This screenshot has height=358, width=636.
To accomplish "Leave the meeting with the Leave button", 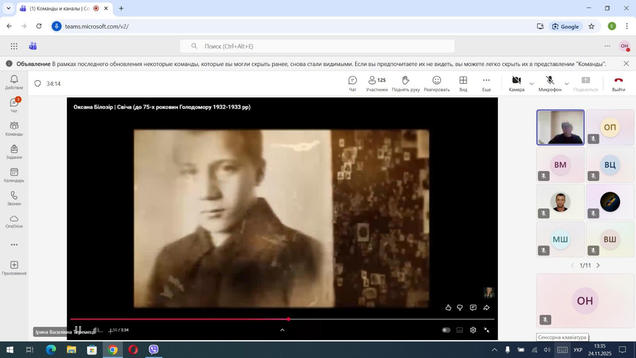I will coord(618,84).
